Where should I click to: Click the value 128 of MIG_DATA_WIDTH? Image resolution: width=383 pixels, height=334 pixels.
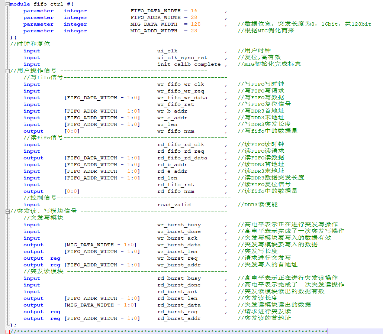click(x=193, y=24)
